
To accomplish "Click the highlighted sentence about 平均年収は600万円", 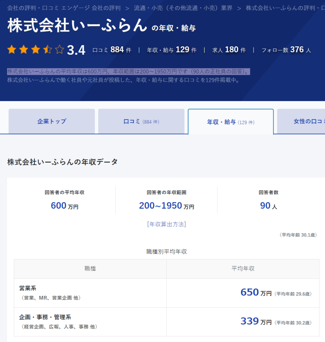I will click(128, 71).
